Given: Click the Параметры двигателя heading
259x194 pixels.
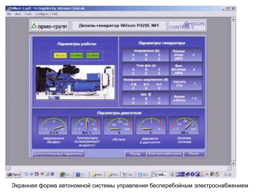Looking at the screenshot, I should pyautogui.click(x=119, y=113).
